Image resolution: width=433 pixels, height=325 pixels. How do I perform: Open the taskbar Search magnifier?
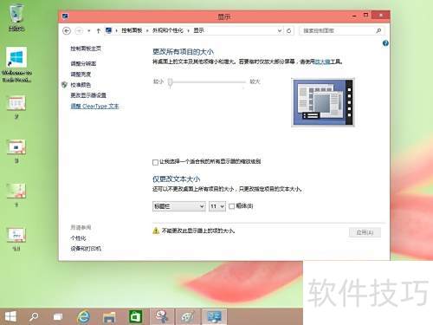pos(34,317)
